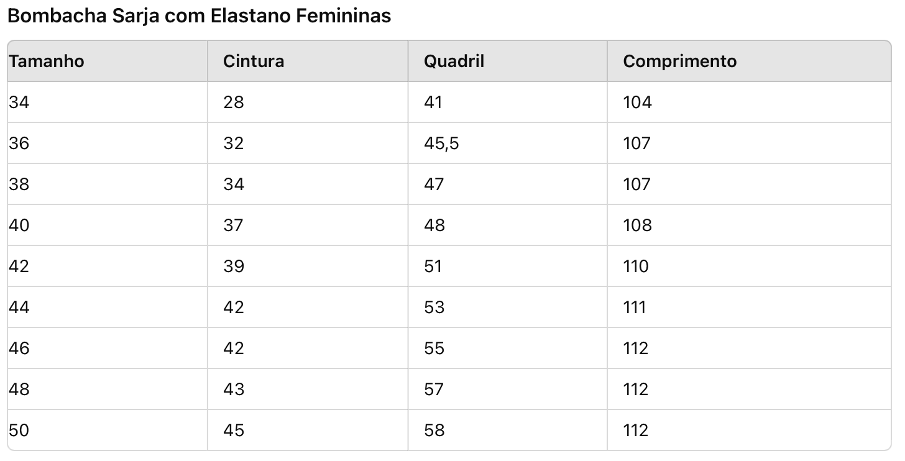Image resolution: width=905 pixels, height=461 pixels.
Task: Click Comprimento value 104
Action: pos(638,102)
